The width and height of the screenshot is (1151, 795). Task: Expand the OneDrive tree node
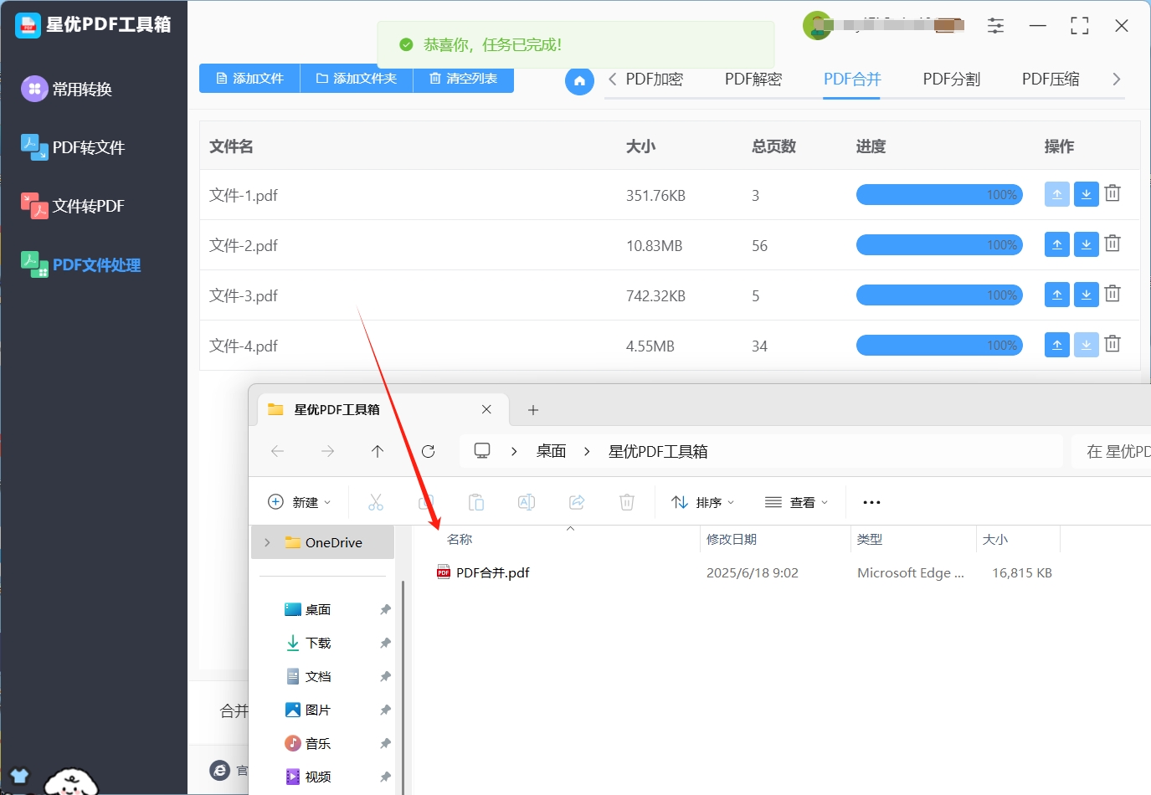tap(267, 542)
